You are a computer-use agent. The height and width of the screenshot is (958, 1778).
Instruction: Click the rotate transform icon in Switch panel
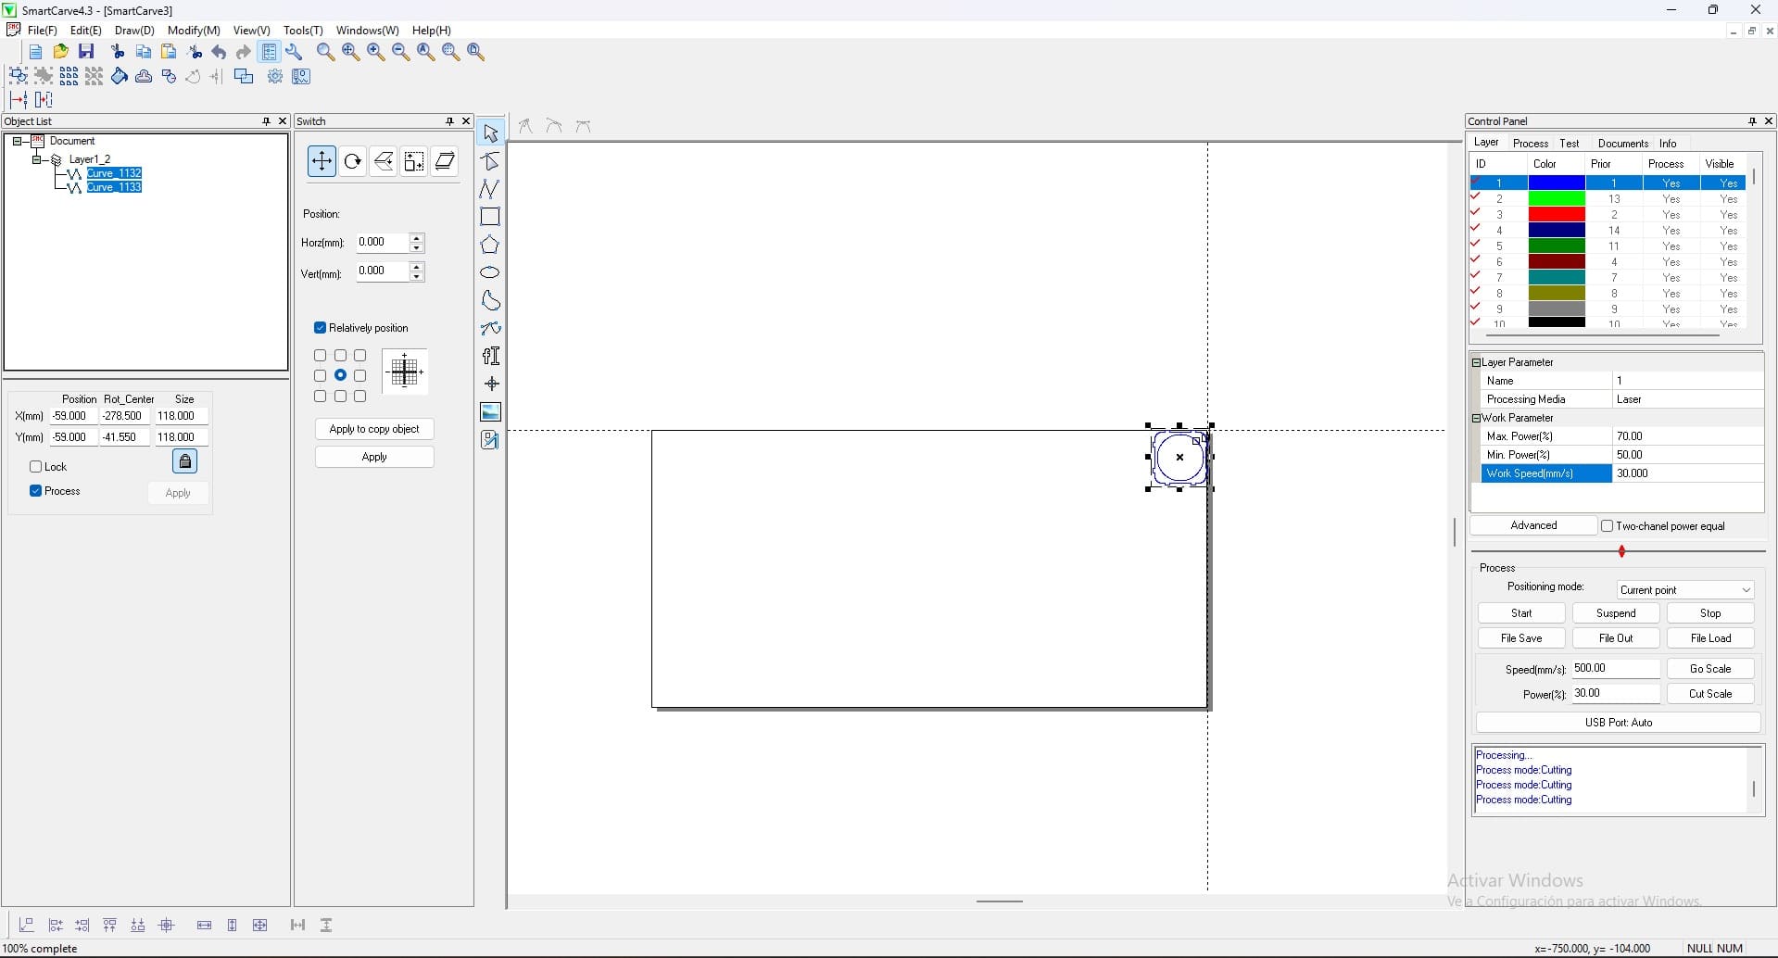[352, 161]
